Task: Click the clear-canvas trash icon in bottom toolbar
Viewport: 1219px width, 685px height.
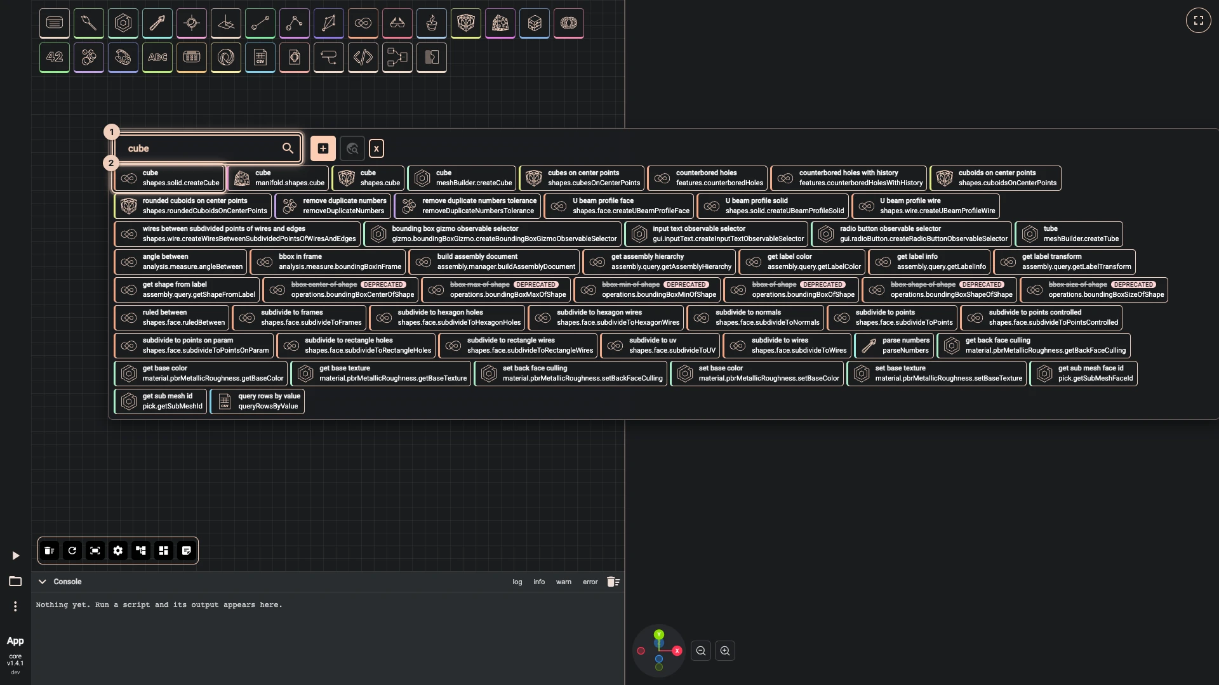Action: click(x=50, y=551)
